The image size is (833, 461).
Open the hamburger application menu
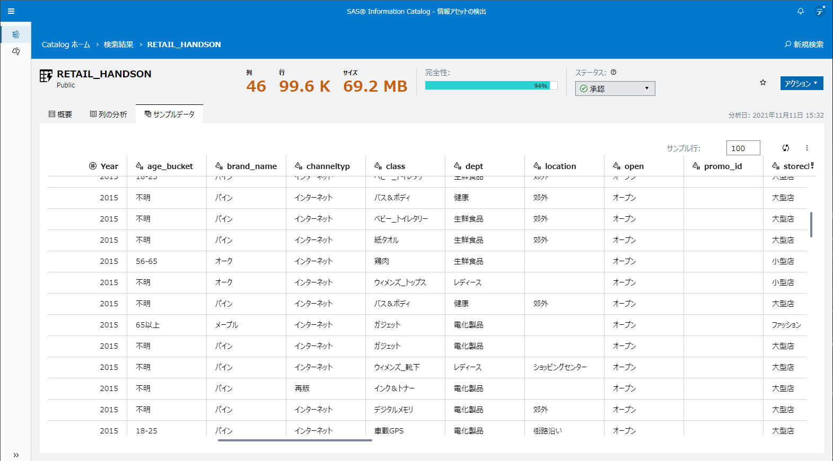coord(11,11)
